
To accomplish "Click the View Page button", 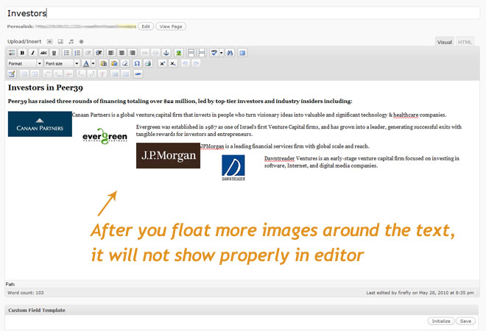I will pos(171,26).
